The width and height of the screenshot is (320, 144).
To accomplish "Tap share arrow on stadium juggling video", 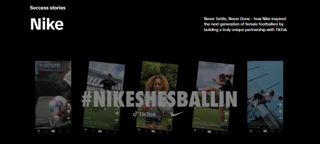I will pos(116,120).
